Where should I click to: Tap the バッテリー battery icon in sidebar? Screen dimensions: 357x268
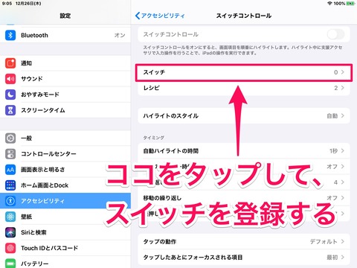(x=10, y=263)
